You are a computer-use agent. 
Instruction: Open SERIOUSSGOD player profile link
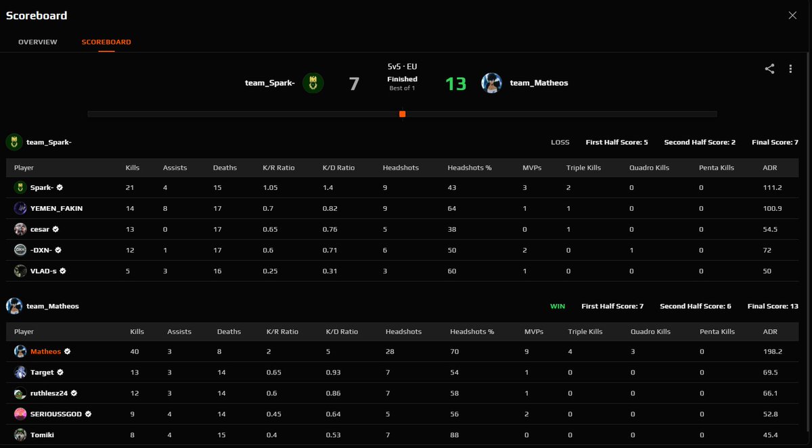[x=56, y=414]
